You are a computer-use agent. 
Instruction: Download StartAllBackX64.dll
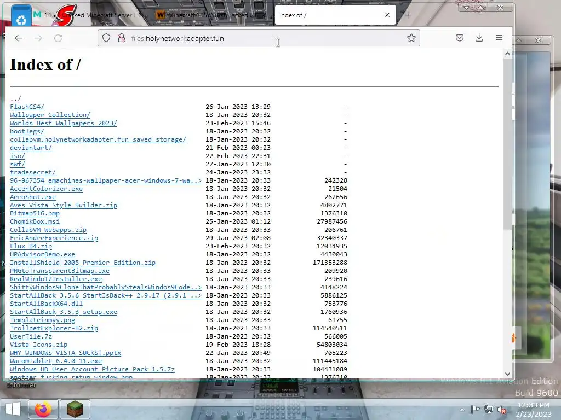46,304
